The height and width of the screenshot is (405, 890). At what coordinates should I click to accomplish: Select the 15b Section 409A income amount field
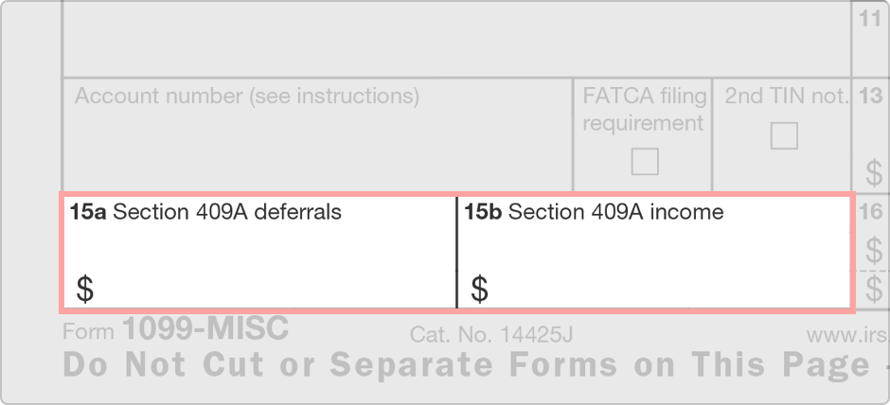(x=654, y=253)
